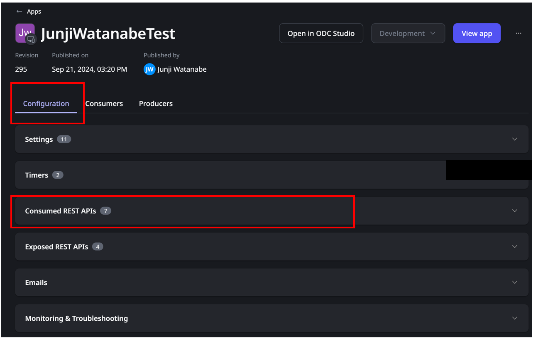Click the mobile device badge on the app icon
This screenshot has width=533, height=339.
click(x=31, y=39)
